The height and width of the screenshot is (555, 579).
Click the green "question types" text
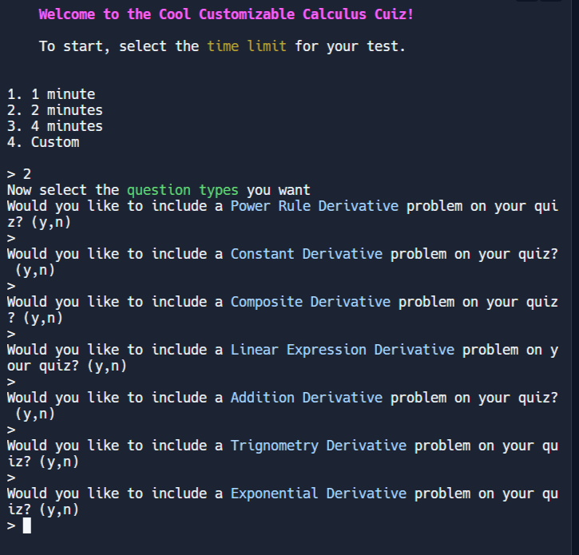(x=182, y=190)
